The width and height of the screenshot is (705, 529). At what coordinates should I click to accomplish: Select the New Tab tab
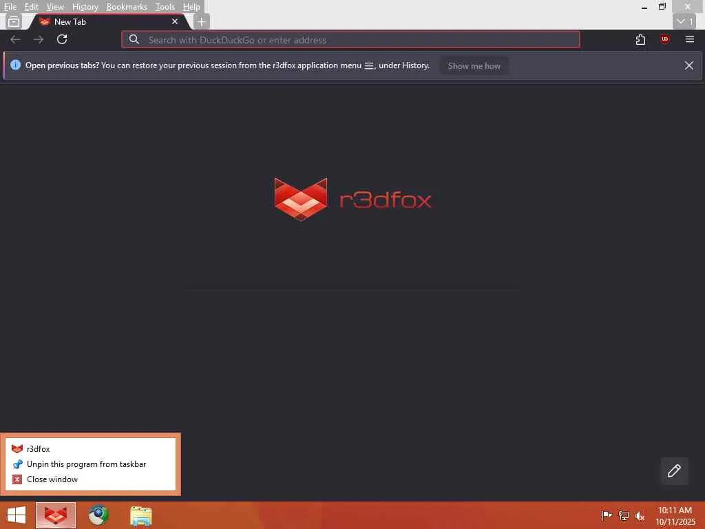[108, 21]
